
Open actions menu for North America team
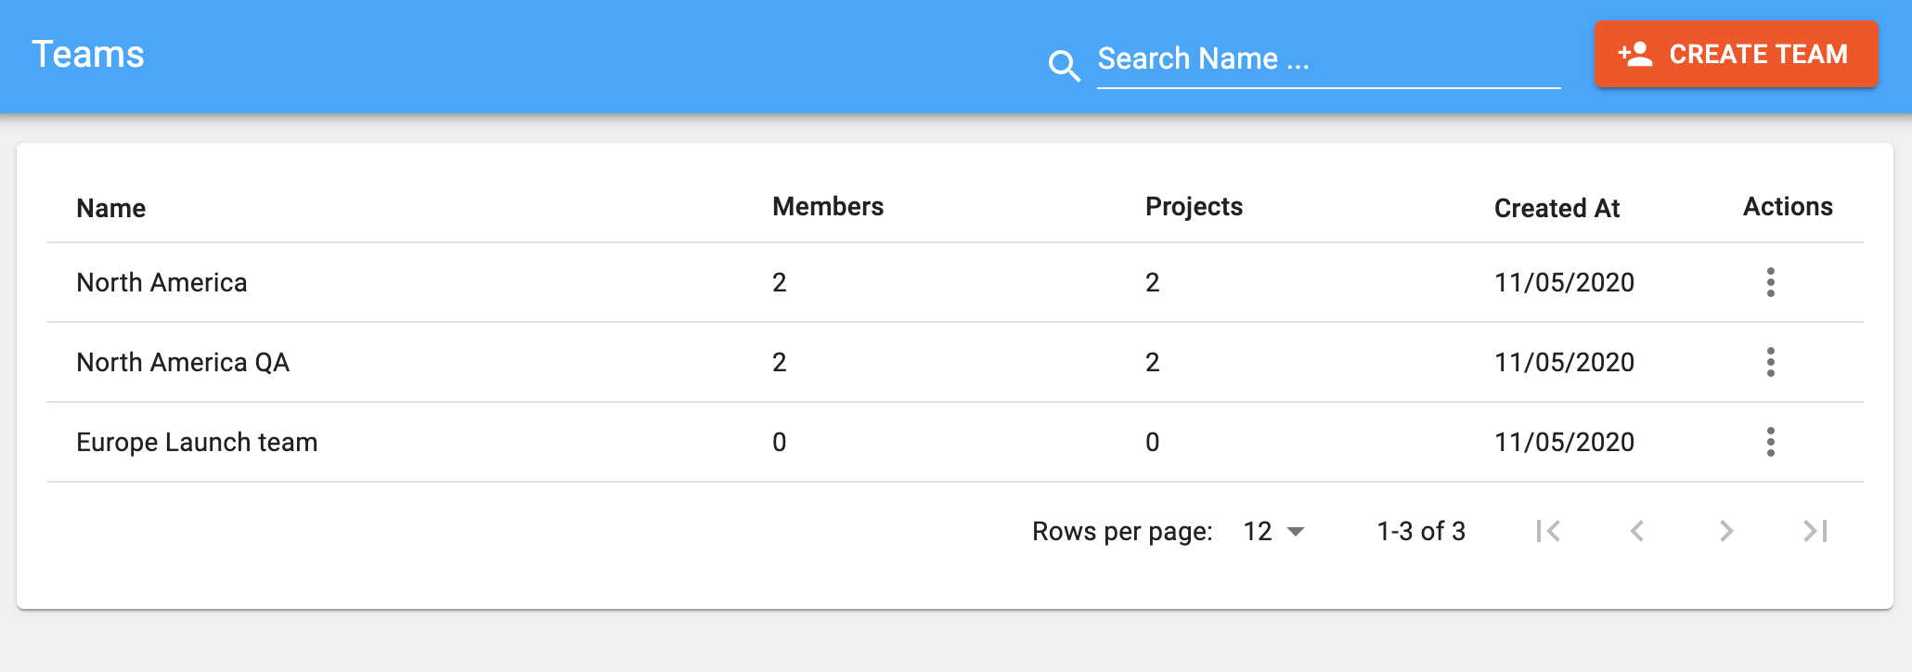[1770, 282]
